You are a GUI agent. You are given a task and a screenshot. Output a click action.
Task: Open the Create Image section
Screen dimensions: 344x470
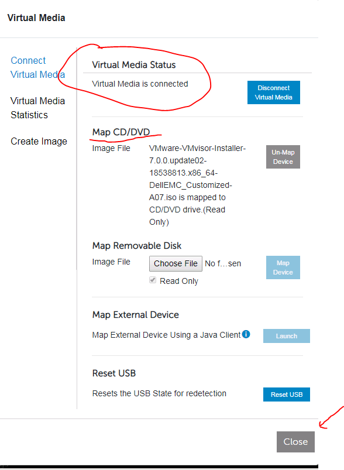point(39,141)
